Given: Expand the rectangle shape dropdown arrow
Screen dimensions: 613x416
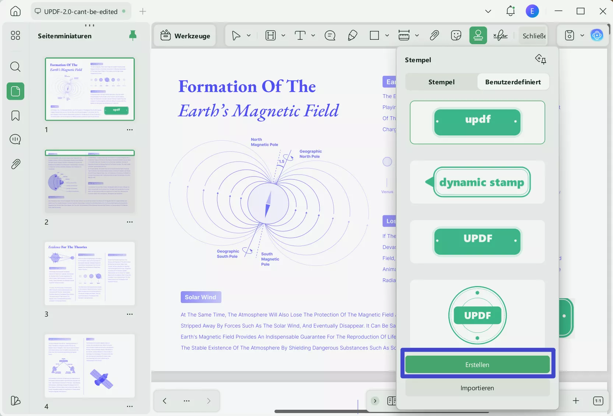Looking at the screenshot, I should point(387,35).
